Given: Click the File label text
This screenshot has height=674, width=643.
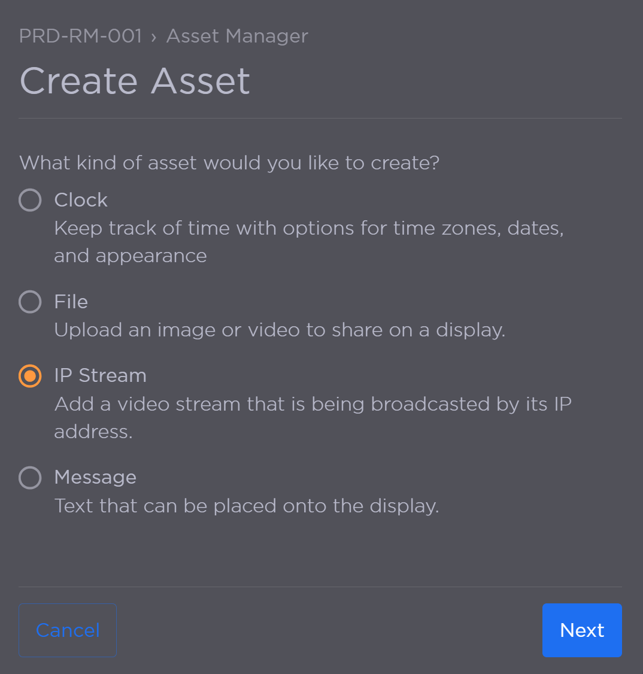Looking at the screenshot, I should coord(71,302).
